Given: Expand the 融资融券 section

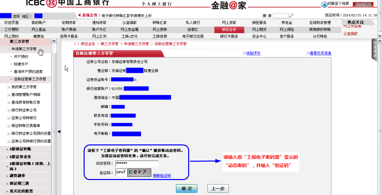Looking at the screenshot, I should 7,176.
